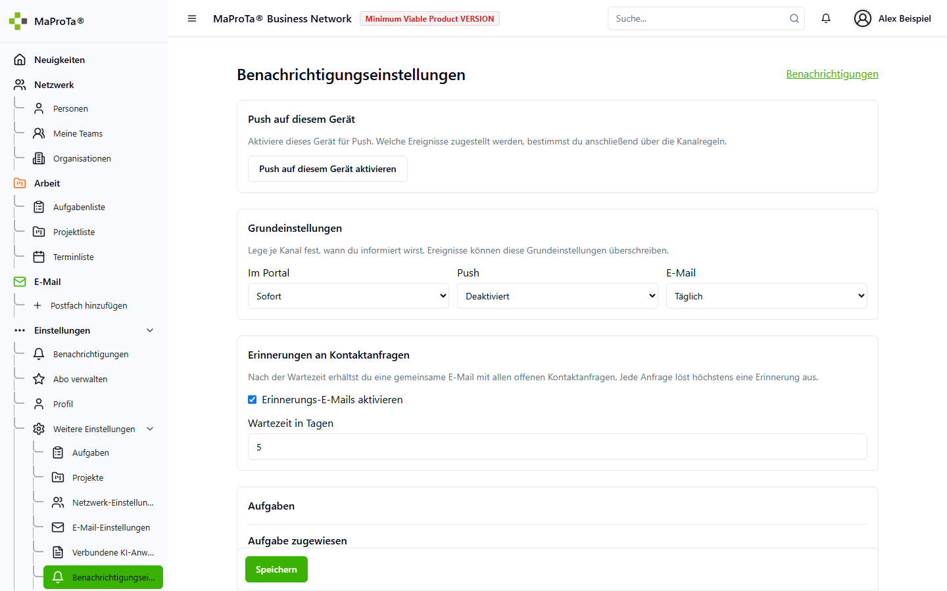Viewport: 947px width, 591px height.
Task: Click the green Speichern button
Action: click(276, 569)
